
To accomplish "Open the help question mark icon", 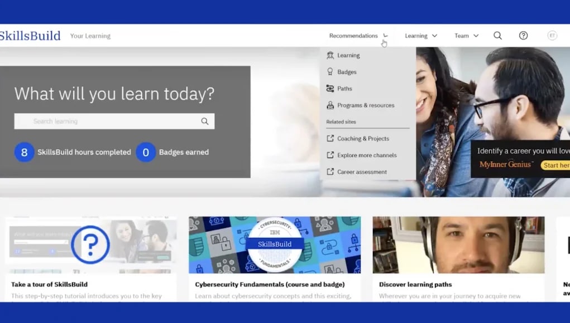I will click(523, 36).
